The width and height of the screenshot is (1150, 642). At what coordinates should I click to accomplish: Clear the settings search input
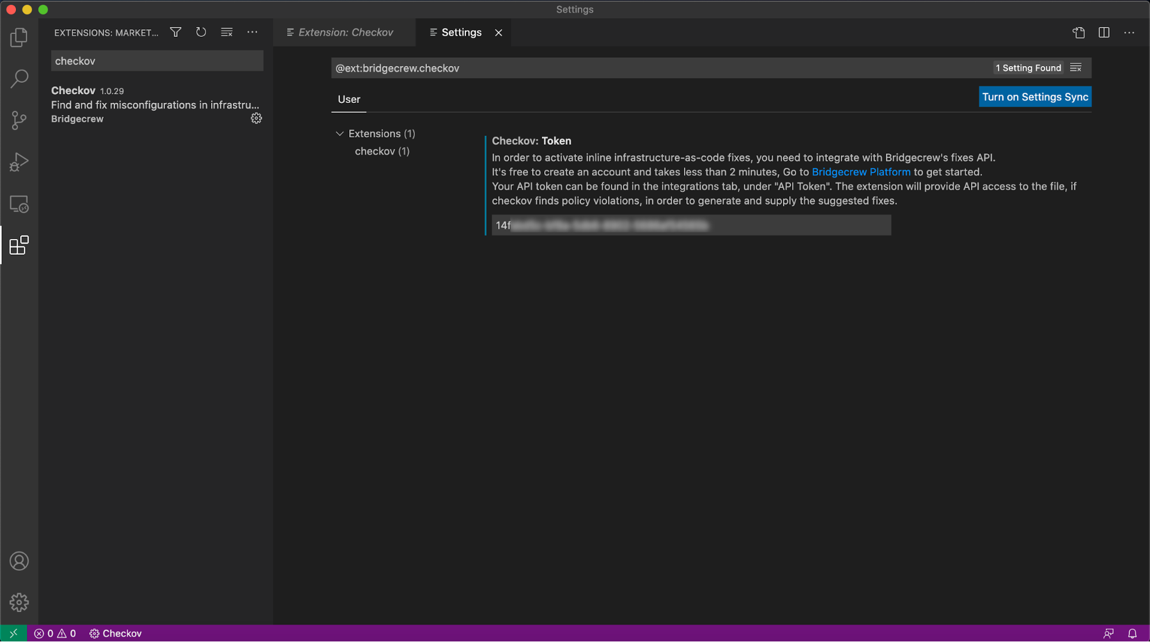click(x=1076, y=68)
